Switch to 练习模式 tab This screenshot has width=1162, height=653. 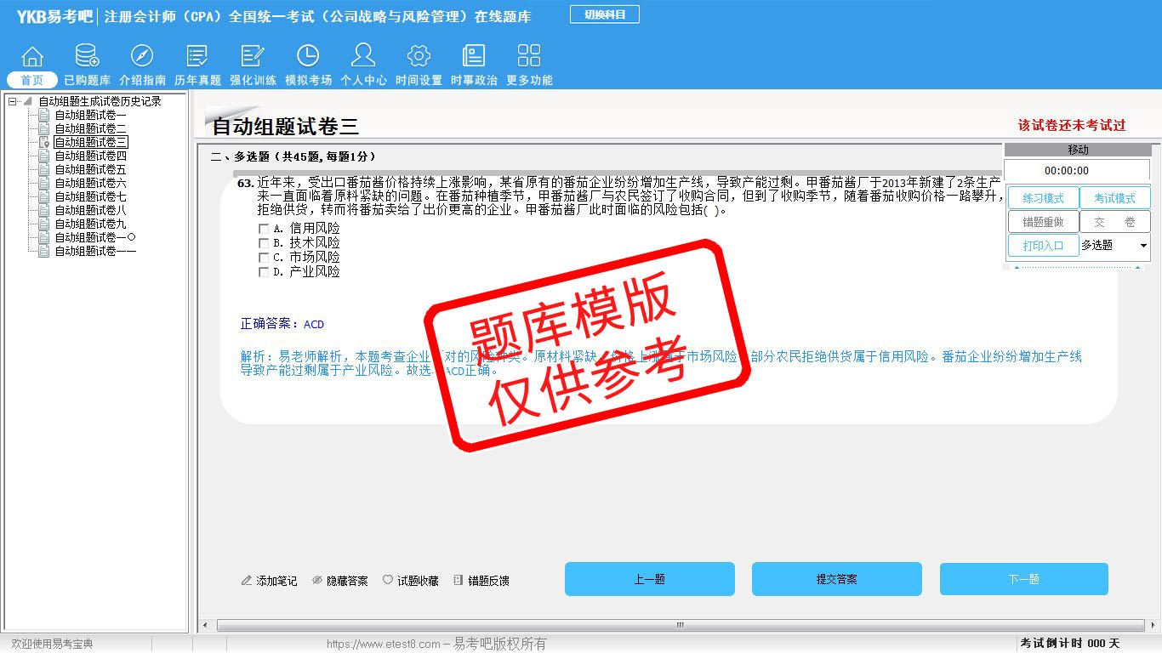point(1043,198)
